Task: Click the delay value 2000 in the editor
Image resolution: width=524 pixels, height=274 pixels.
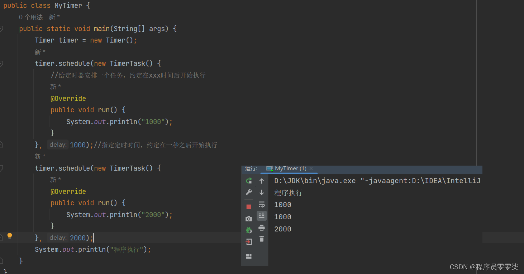Action: pyautogui.click(x=78, y=238)
